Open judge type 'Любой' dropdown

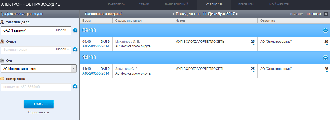[x=62, y=49]
